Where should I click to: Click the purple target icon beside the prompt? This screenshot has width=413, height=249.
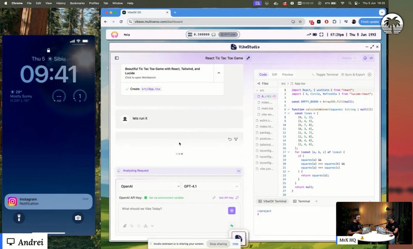(x=232, y=210)
